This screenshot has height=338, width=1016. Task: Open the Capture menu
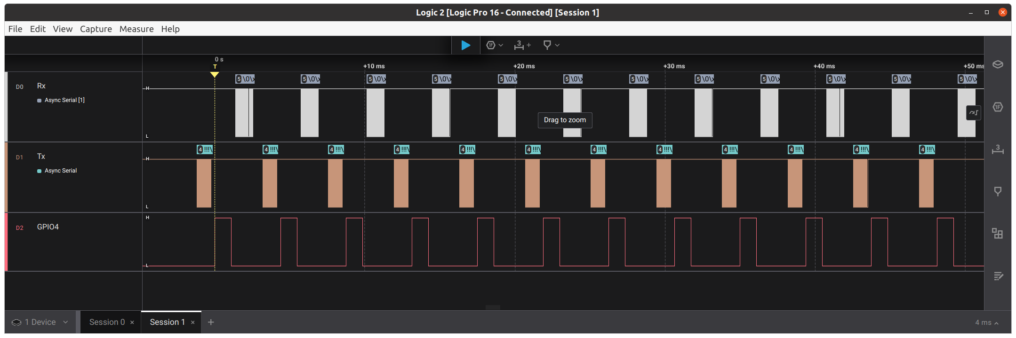pyautogui.click(x=96, y=29)
